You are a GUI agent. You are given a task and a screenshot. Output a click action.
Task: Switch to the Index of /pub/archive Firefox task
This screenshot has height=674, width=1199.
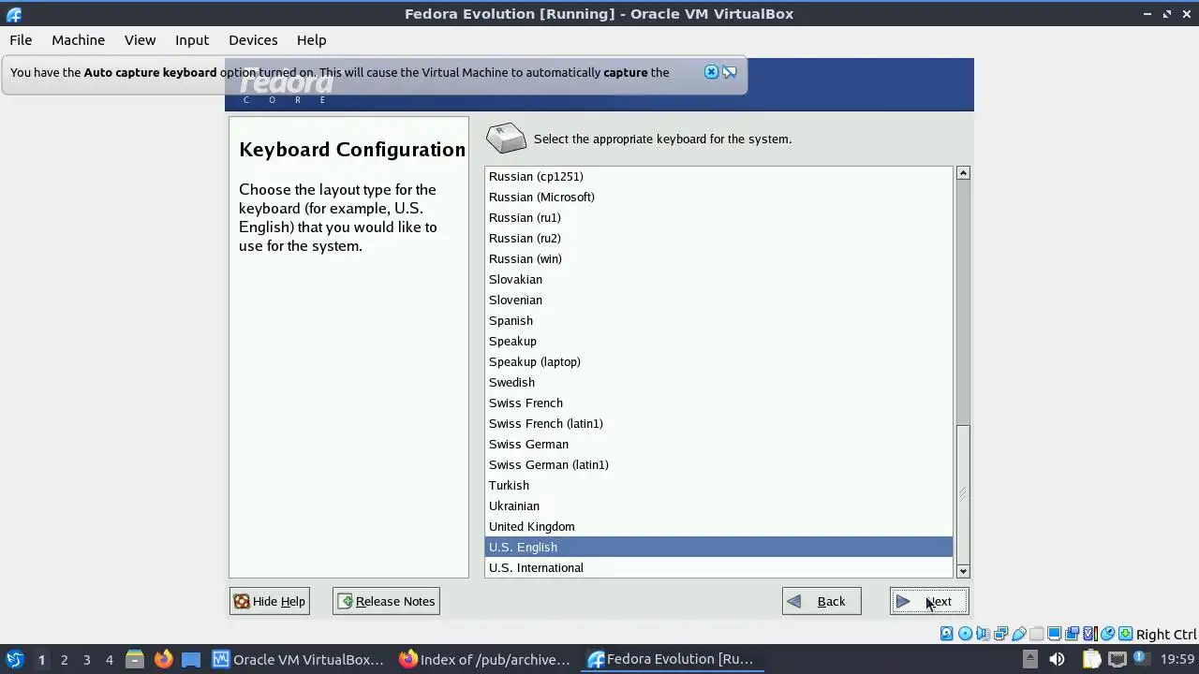coord(485,659)
